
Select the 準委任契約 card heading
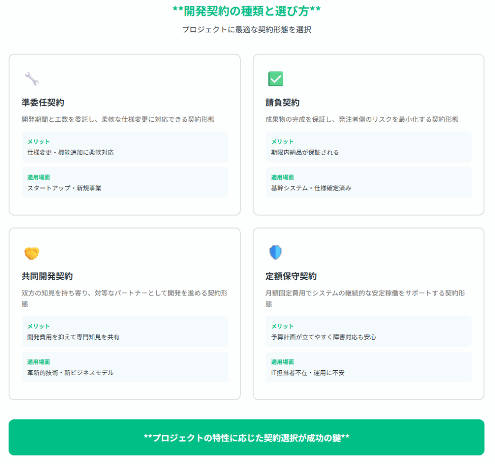pyautogui.click(x=43, y=102)
